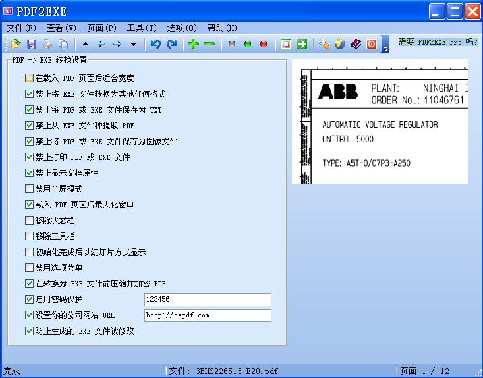The image size is (483, 378).
Task: Uncheck 在转换为 EXE 文件前压缩并加密 PDF
Action: click(x=29, y=283)
